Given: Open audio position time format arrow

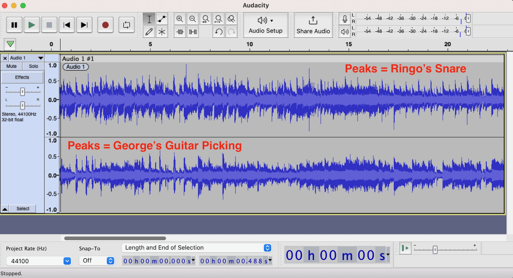Looking at the screenshot, I should (x=388, y=255).
